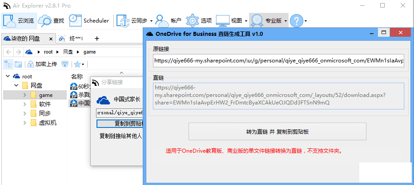
Task: Select the 网盘 folder in tree
Action: pos(36,86)
